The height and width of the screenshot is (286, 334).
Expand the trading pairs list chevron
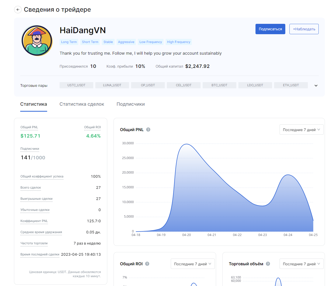click(x=316, y=85)
